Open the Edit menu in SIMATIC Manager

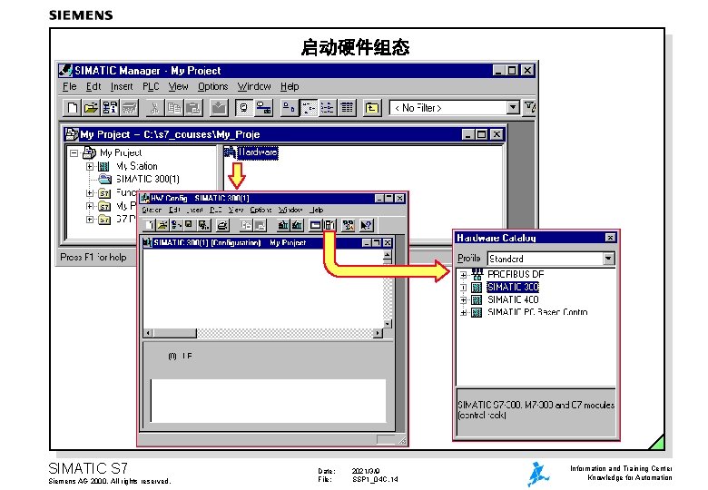pyautogui.click(x=93, y=86)
